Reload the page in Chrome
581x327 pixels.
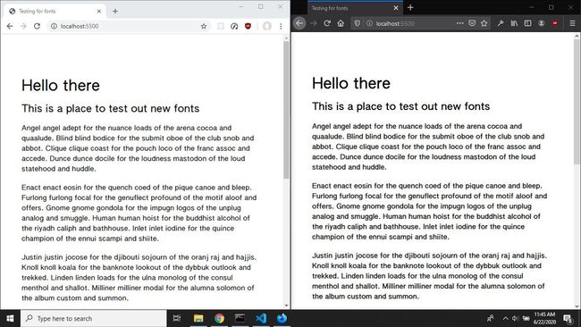click(x=37, y=26)
